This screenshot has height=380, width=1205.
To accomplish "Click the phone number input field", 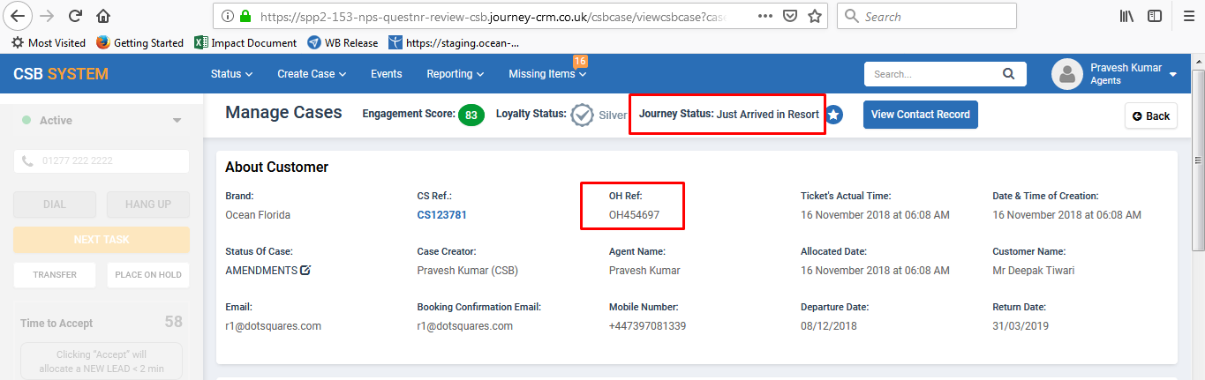I will (x=102, y=161).
